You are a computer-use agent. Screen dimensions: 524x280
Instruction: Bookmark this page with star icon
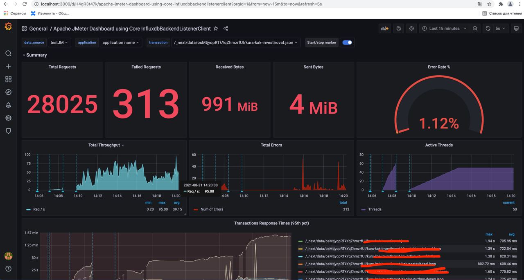pyautogui.click(x=490, y=4)
